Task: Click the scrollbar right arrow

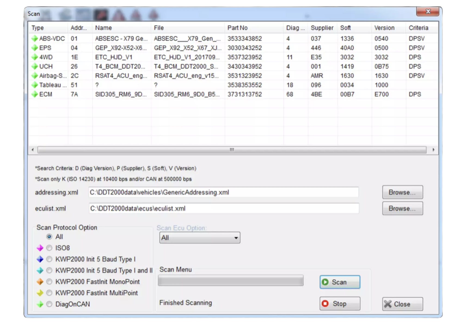Action: click(x=434, y=150)
